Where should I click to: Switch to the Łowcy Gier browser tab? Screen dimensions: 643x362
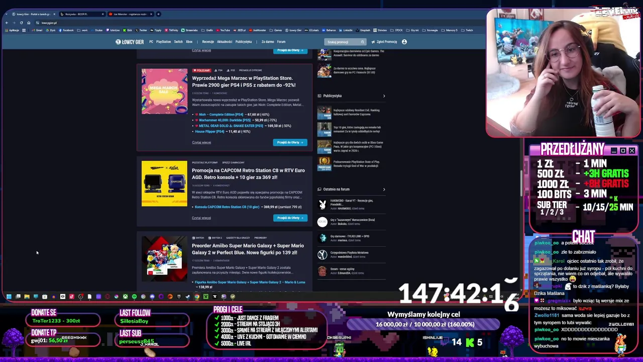coord(34,14)
